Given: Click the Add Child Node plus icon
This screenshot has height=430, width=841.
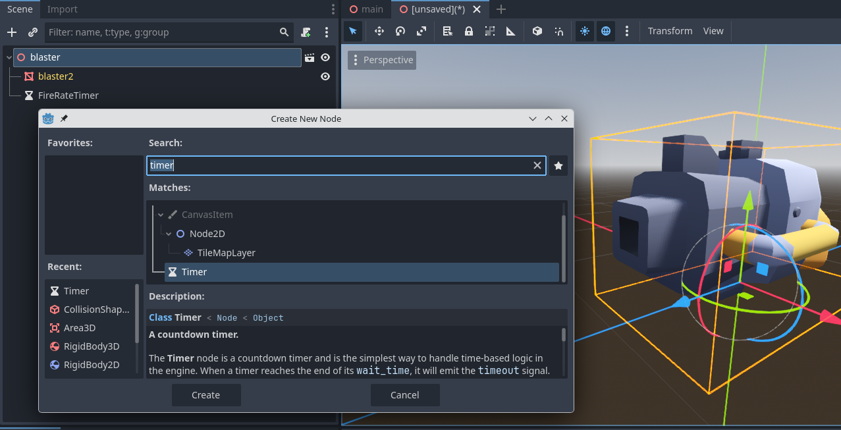Looking at the screenshot, I should [12, 32].
